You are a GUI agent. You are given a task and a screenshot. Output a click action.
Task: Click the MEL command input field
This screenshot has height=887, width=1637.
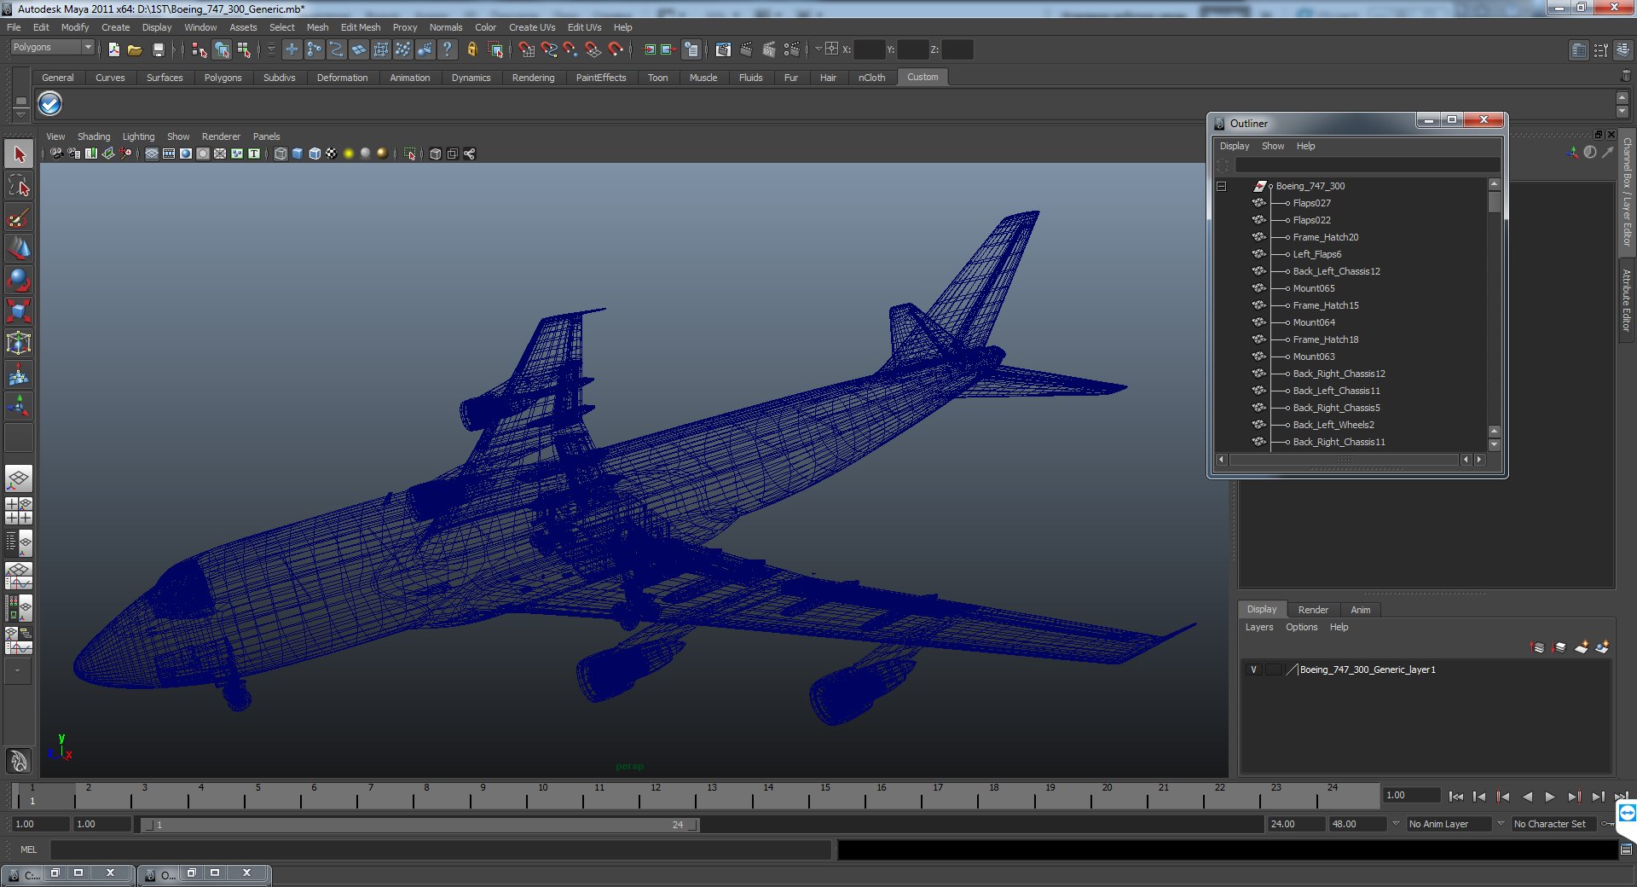click(x=440, y=849)
